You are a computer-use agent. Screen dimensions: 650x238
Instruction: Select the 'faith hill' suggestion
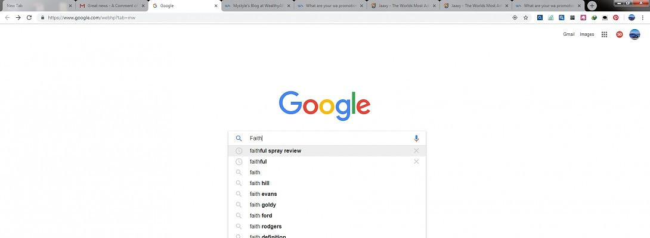click(259, 183)
